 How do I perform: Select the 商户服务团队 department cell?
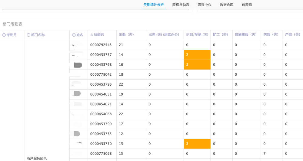[x=37, y=158]
